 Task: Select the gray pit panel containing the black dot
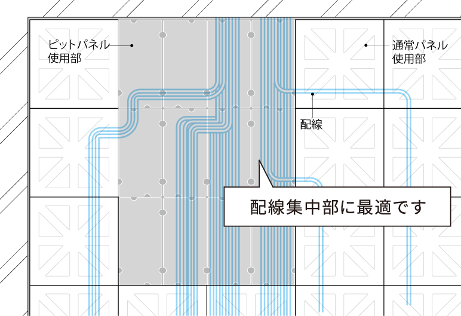pyautogui.click(x=140, y=63)
